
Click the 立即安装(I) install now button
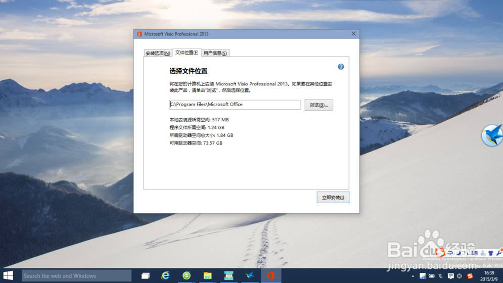coord(333,197)
